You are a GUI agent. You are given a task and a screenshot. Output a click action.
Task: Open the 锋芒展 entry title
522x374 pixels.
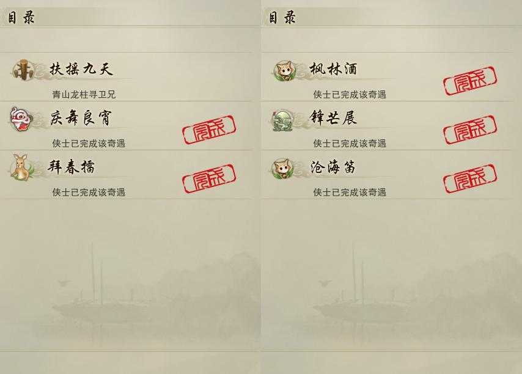click(x=333, y=118)
